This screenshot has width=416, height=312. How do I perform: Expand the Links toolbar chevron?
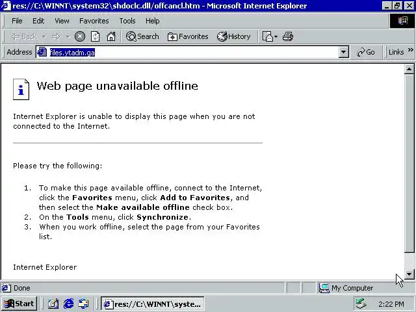pyautogui.click(x=410, y=50)
